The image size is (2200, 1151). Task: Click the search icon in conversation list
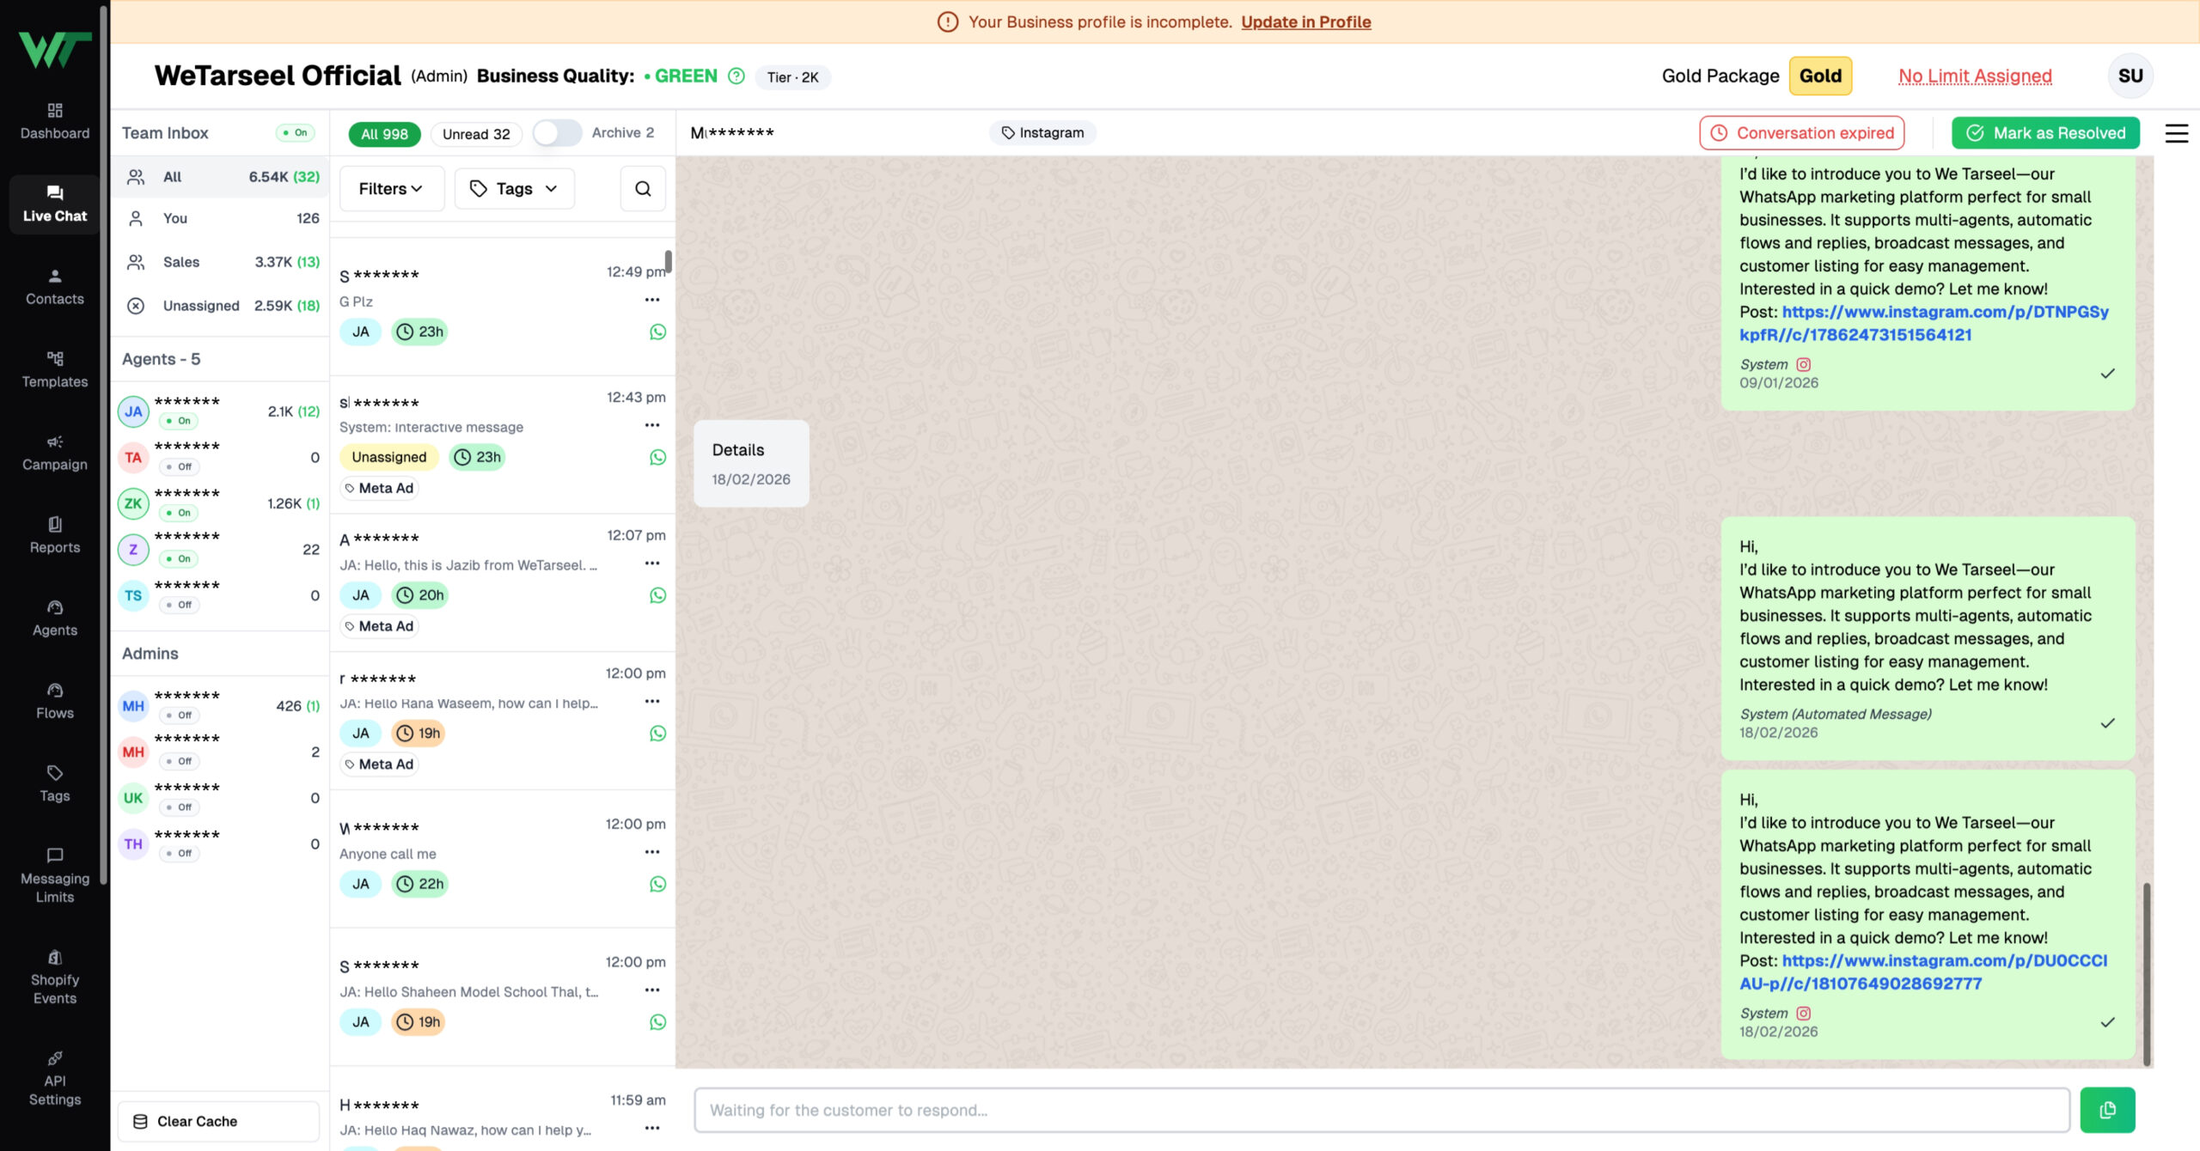643,189
